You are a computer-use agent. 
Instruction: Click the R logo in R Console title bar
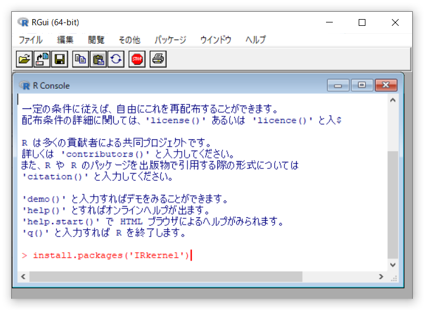click(25, 85)
